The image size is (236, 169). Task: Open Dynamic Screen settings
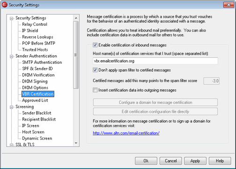(37, 138)
